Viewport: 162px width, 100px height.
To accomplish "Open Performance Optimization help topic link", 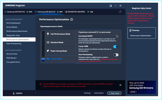I will (141, 36).
